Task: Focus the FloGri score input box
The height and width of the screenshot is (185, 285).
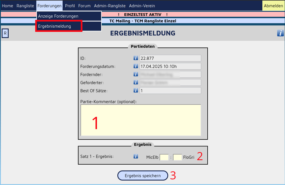Action: pos(177,157)
